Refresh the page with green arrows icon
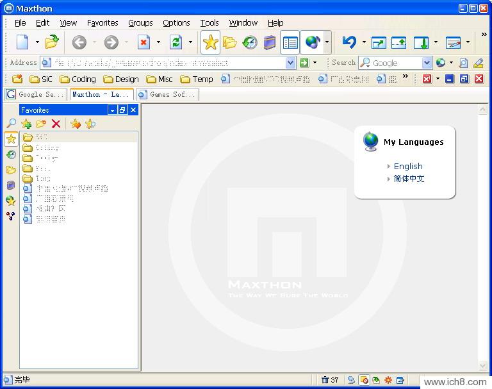492x389 pixels. (176, 42)
